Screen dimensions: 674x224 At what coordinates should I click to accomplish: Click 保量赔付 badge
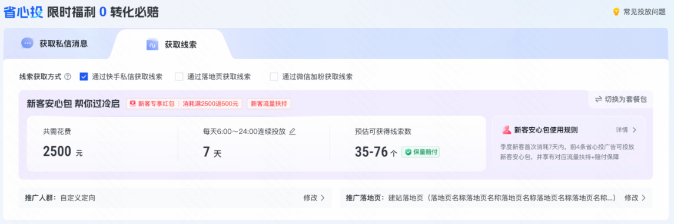coord(420,152)
